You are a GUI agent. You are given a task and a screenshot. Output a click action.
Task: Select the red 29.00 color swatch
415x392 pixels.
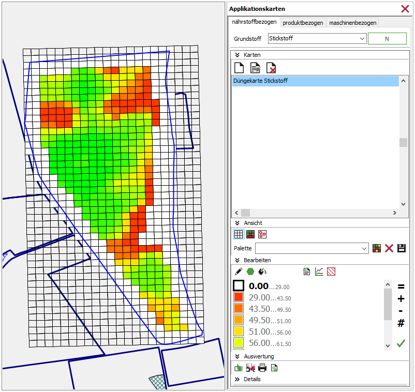239,297
